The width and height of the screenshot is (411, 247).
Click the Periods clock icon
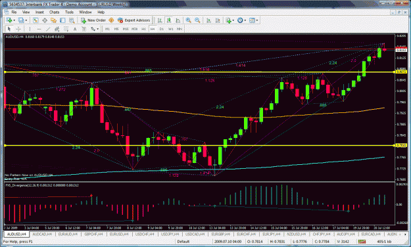(240, 20)
